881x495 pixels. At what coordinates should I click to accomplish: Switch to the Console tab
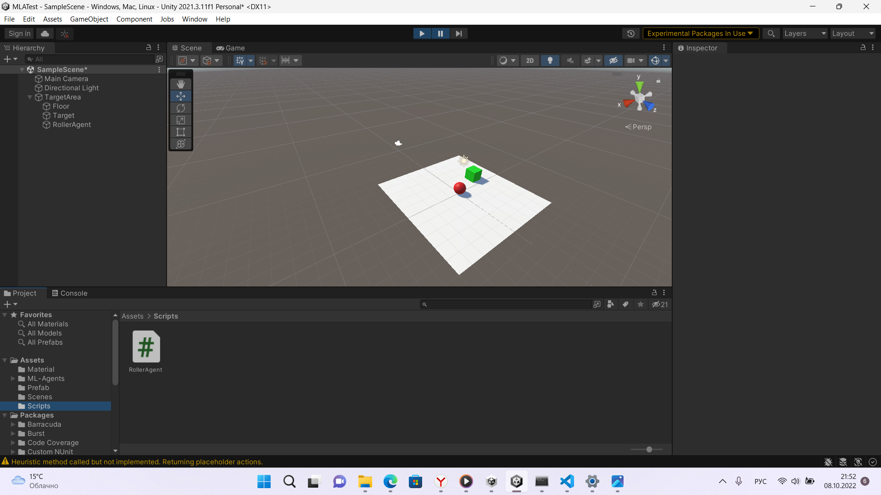(x=69, y=293)
